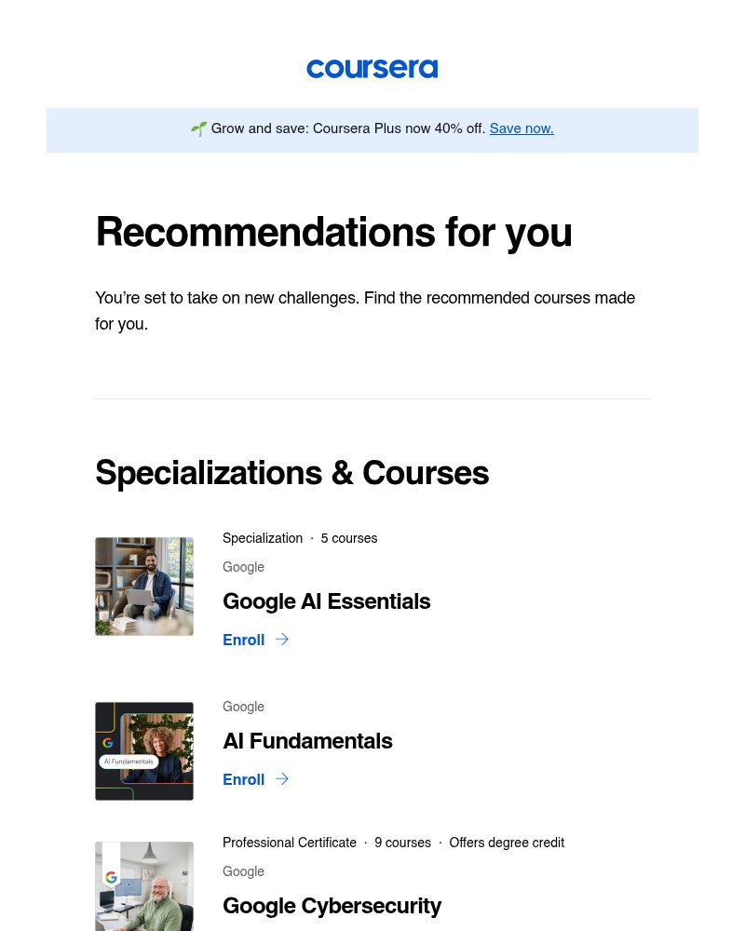The image size is (745, 931).
Task: Click Enroll for AI Fundamentals
Action: tap(244, 779)
